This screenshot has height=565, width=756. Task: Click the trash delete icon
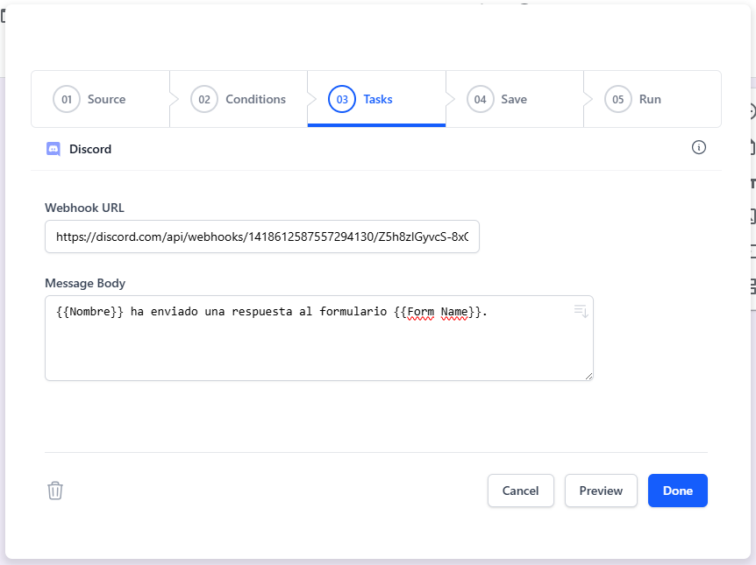[55, 491]
